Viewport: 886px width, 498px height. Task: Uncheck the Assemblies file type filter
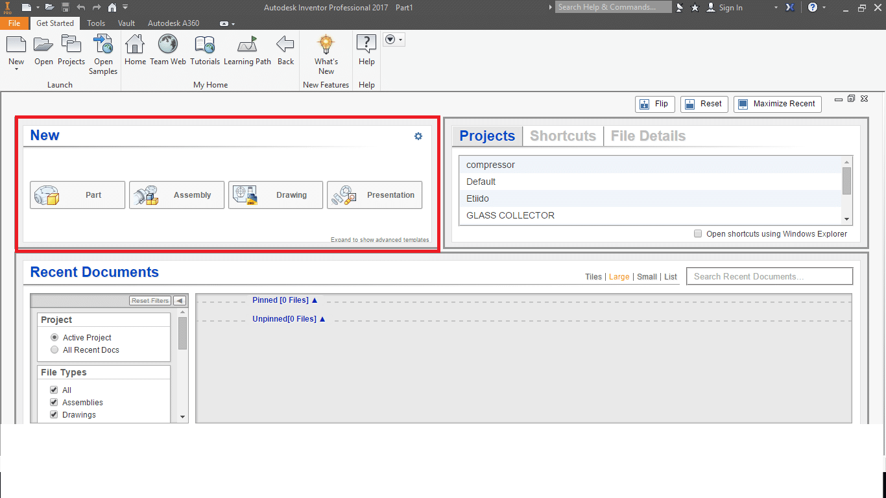pos(54,402)
